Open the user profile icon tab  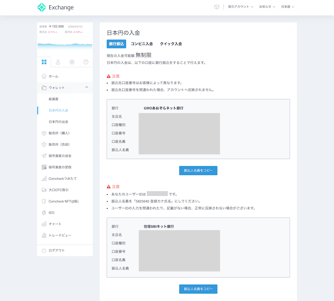(58, 62)
